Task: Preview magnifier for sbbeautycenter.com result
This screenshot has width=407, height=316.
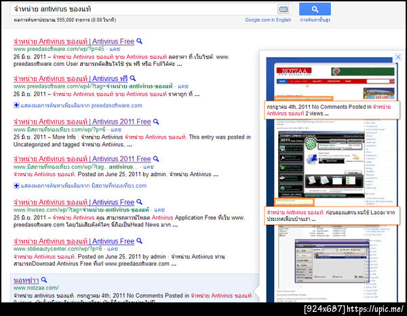Action: tap(139, 241)
